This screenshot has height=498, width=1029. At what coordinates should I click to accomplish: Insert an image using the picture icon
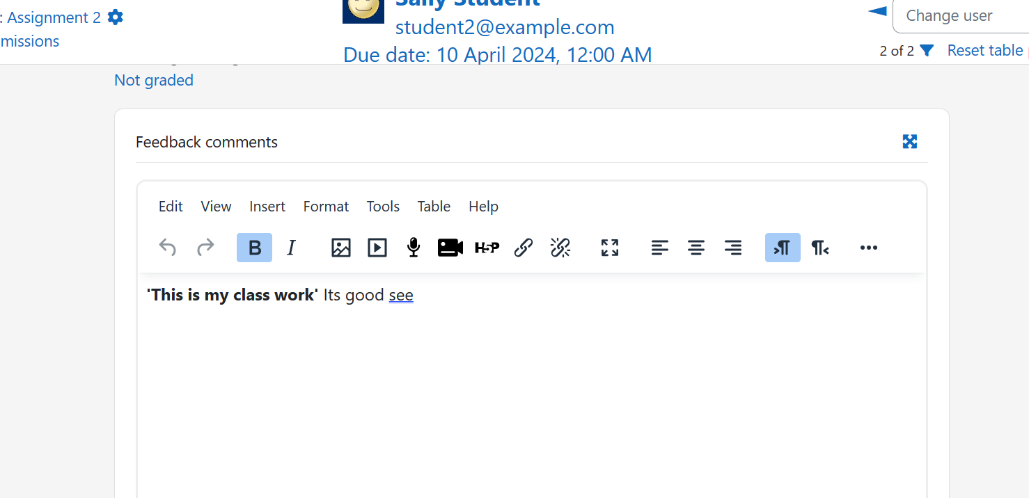341,248
